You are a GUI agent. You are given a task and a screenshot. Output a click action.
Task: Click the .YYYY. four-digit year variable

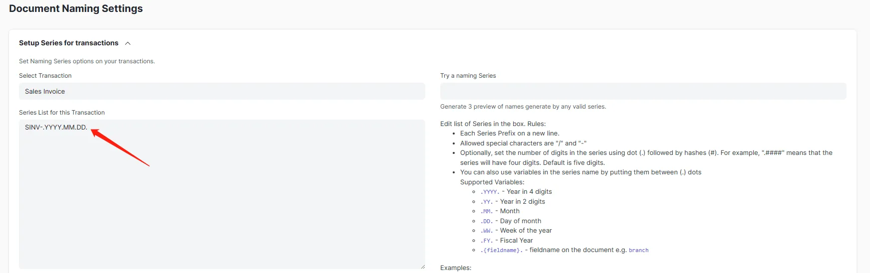tap(490, 192)
